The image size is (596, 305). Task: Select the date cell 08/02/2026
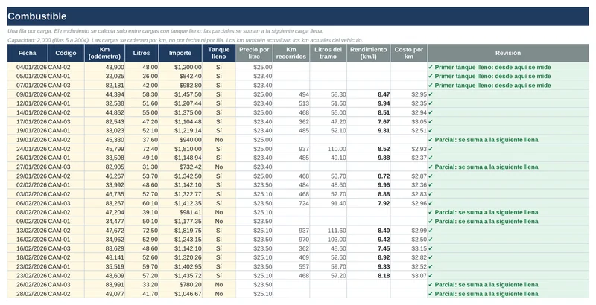[28, 212]
